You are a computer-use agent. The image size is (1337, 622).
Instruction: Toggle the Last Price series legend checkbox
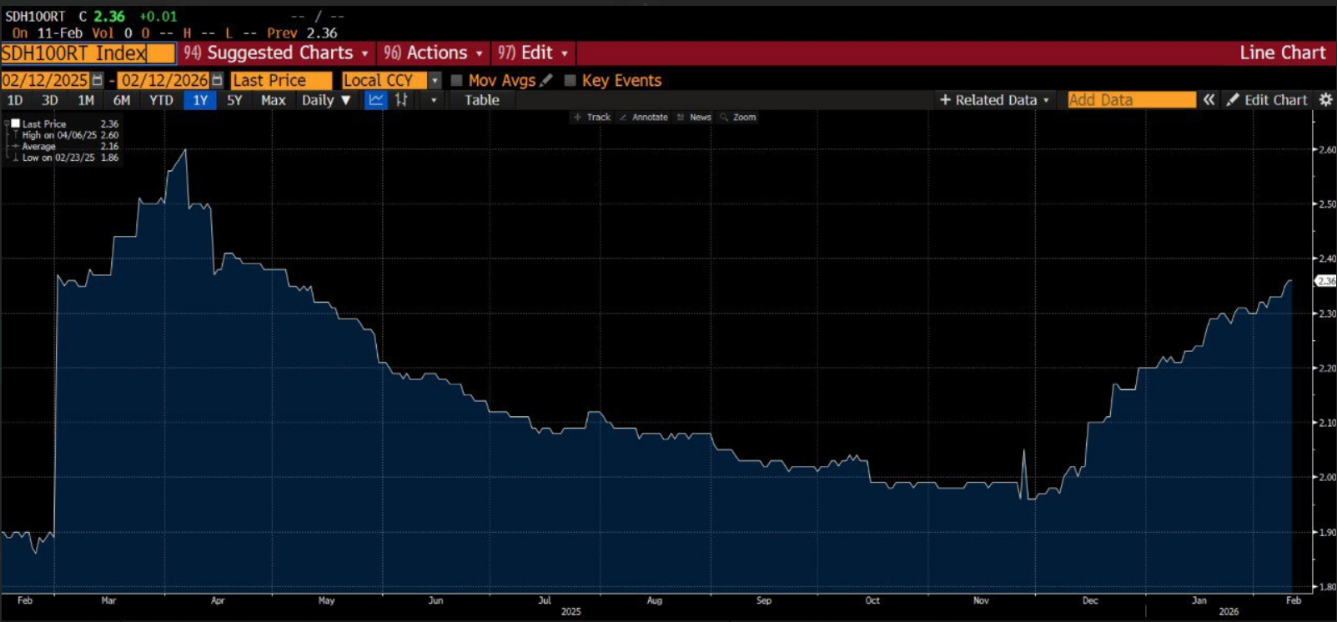pos(15,123)
